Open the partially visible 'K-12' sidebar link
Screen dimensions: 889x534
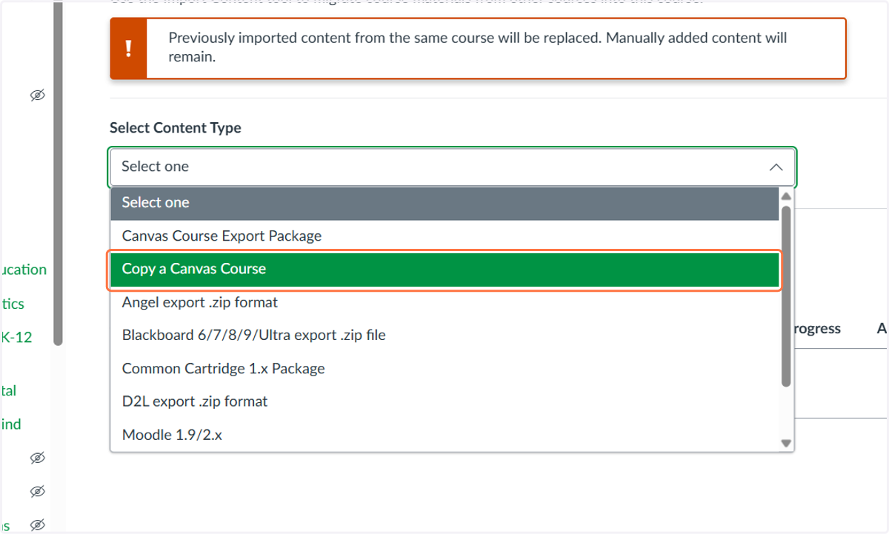coord(16,338)
